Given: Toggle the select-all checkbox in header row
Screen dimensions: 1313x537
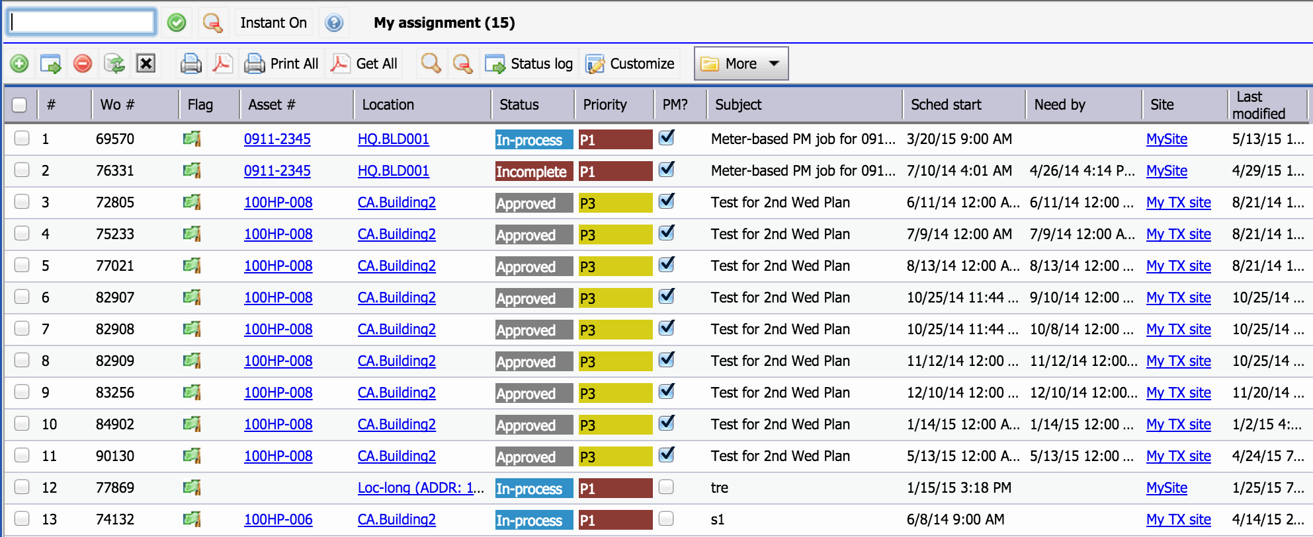Looking at the screenshot, I should point(19,104).
